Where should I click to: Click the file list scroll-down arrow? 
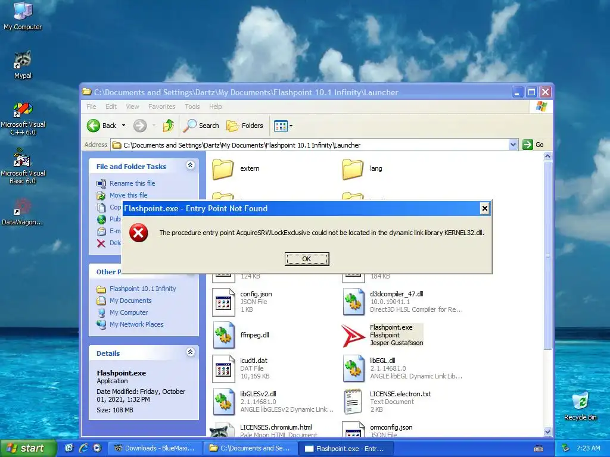coord(547,432)
